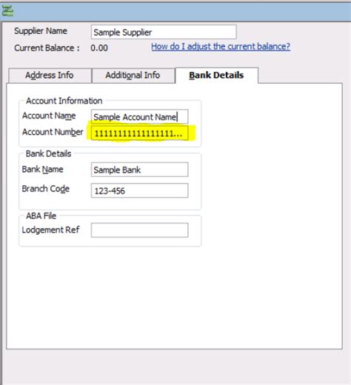Click the ABA File group heading
This screenshot has width=351, height=385.
[41, 216]
